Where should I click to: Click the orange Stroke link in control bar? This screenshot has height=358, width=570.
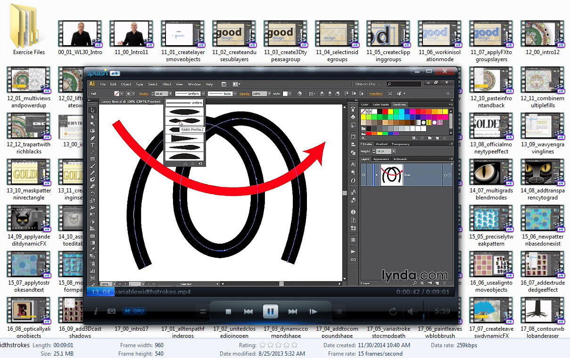coord(144,94)
